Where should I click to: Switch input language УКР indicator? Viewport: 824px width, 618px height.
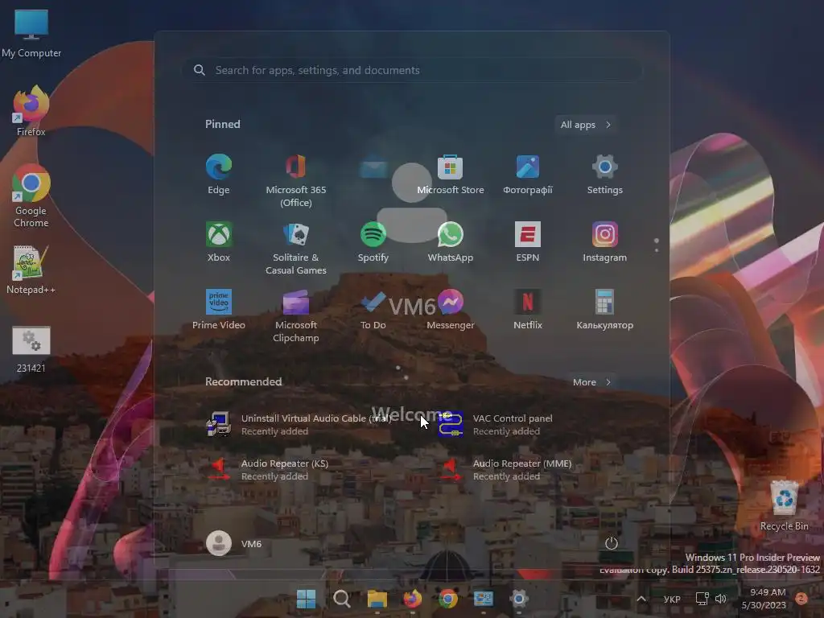pyautogui.click(x=672, y=599)
